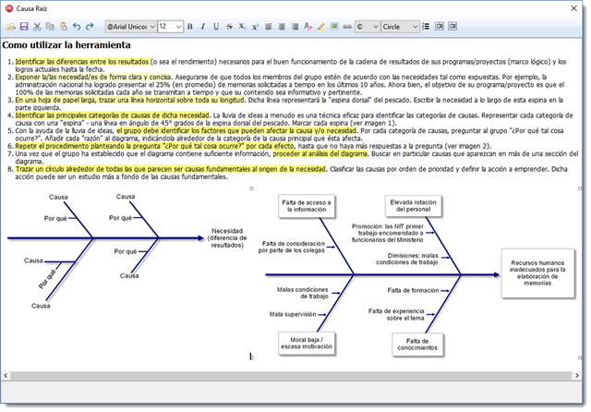Save the document with the floppy icon
Screen dimensions: 591x412
[24, 27]
